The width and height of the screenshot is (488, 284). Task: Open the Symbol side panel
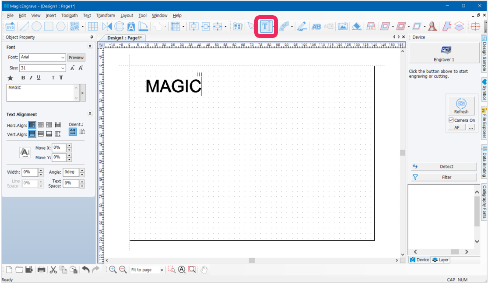click(x=484, y=90)
